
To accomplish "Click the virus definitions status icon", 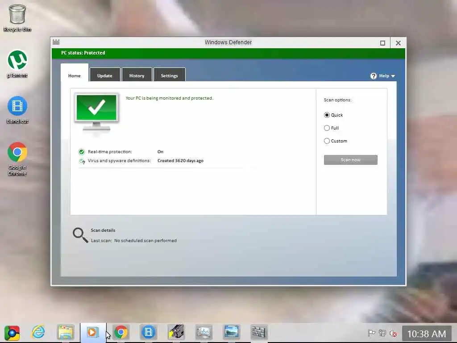I will (82, 161).
